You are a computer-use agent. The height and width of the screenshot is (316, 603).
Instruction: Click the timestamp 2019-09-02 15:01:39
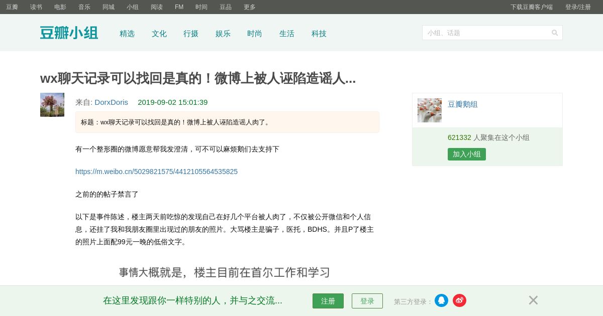173,102
